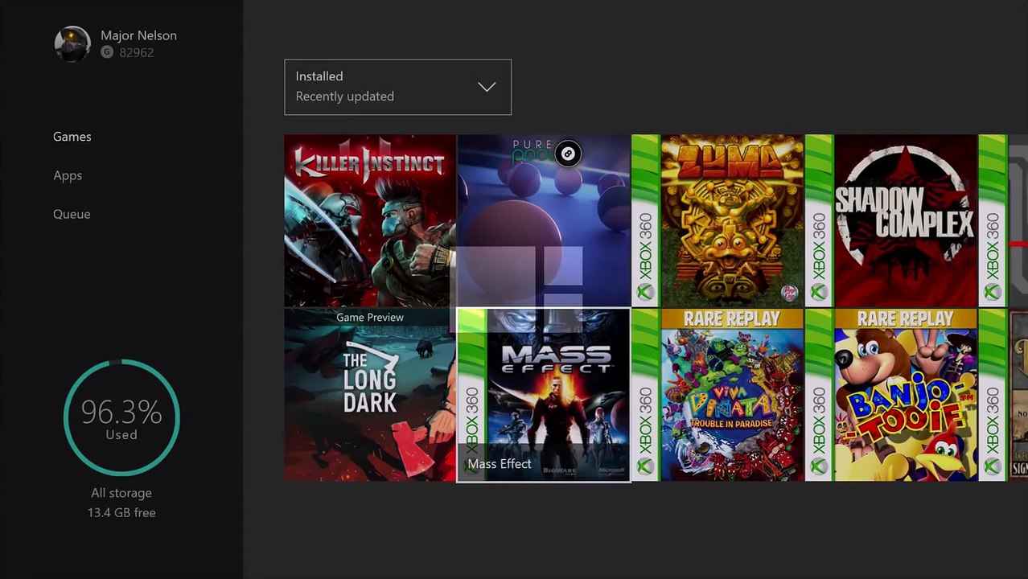Click the Xbox 360 logo on Zuma's banner
The image size is (1028, 579).
point(645,292)
